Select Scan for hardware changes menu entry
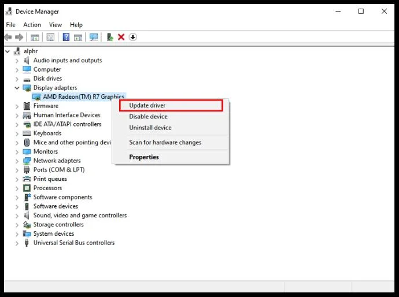Viewport: 399px width, 297px height. coord(171,142)
